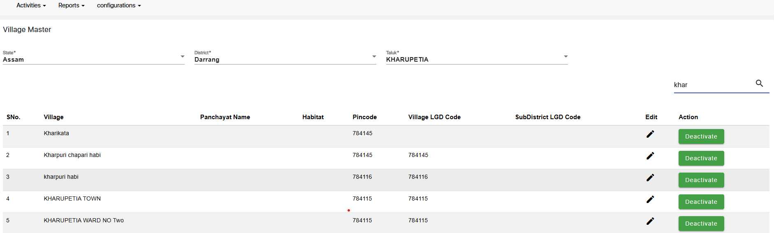This screenshot has width=774, height=233.
Task: Deactivate KHARUPETIA TOWN entry
Action: point(701,202)
